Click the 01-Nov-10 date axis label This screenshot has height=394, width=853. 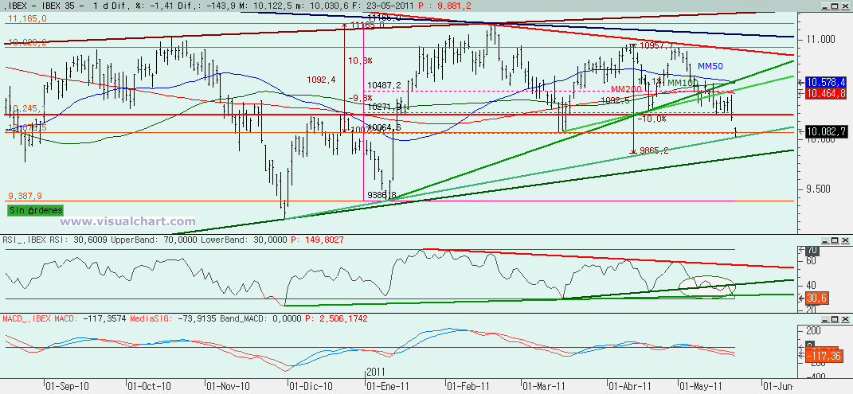[228, 386]
